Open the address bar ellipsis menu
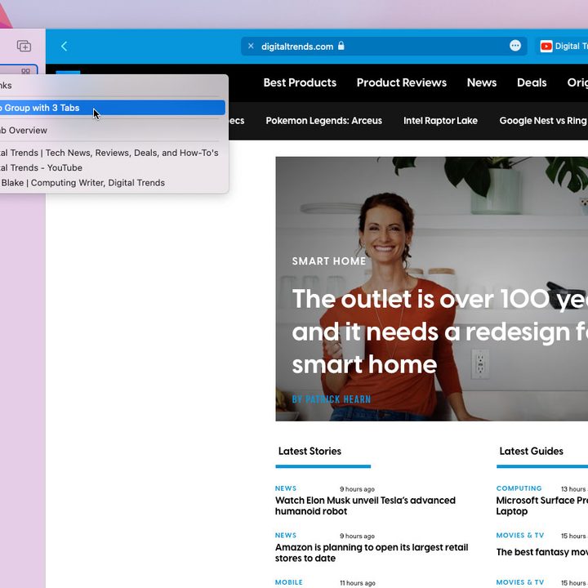This screenshot has width=588, height=588. pyautogui.click(x=515, y=46)
